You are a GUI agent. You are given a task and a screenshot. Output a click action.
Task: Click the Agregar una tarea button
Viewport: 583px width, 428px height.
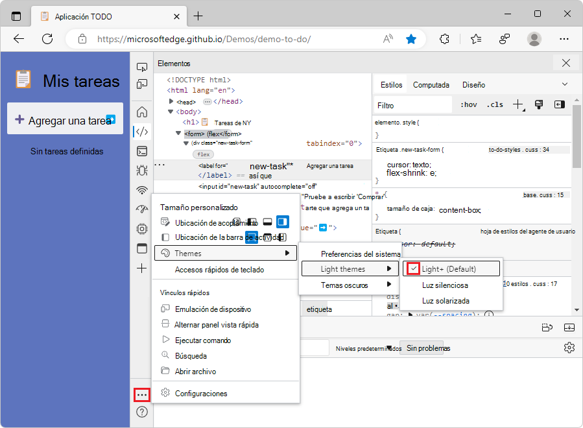(65, 119)
